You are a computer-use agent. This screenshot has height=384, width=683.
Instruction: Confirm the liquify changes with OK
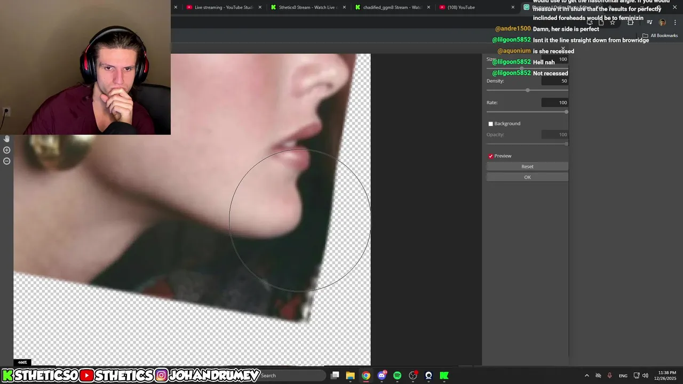527,177
